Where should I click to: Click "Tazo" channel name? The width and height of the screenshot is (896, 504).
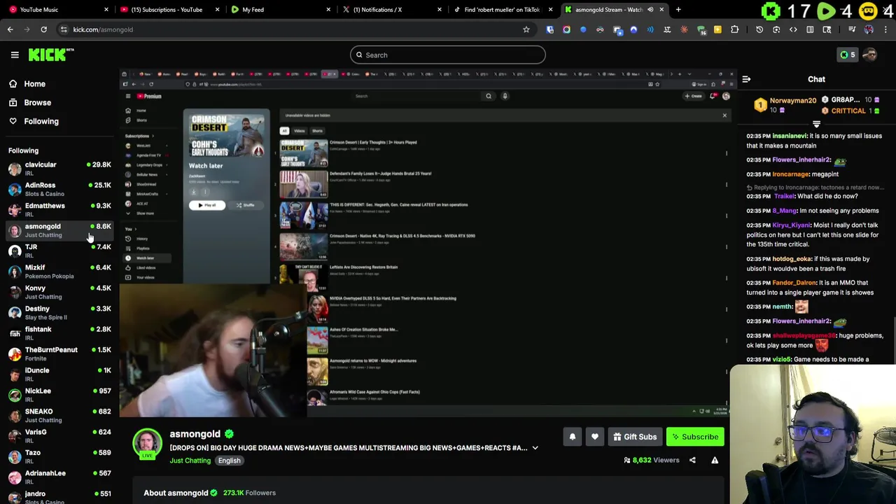tap(33, 452)
